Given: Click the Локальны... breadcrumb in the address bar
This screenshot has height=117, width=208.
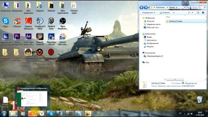Looking at the screenshot, I should coord(161,7).
